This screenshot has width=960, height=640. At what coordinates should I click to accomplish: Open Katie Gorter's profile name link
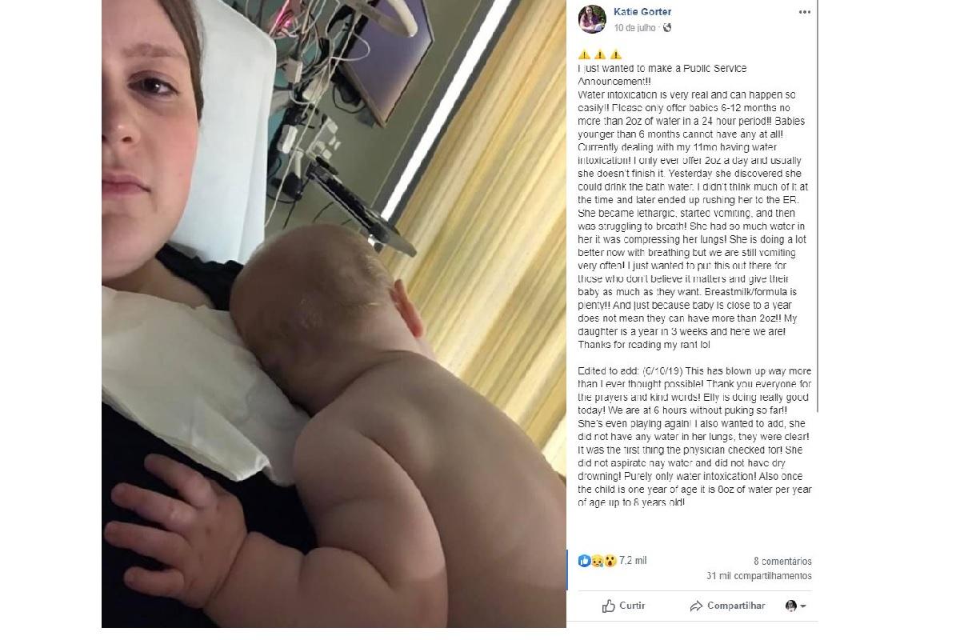tap(642, 12)
